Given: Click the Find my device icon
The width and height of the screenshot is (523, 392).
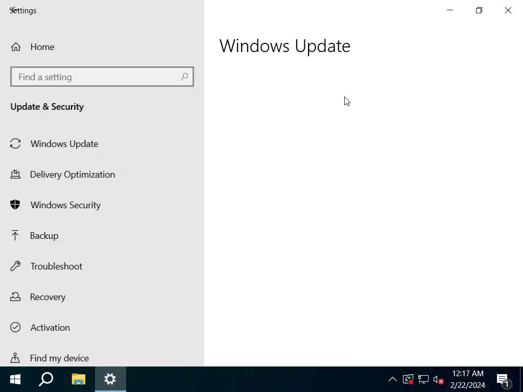Looking at the screenshot, I should pos(15,358).
